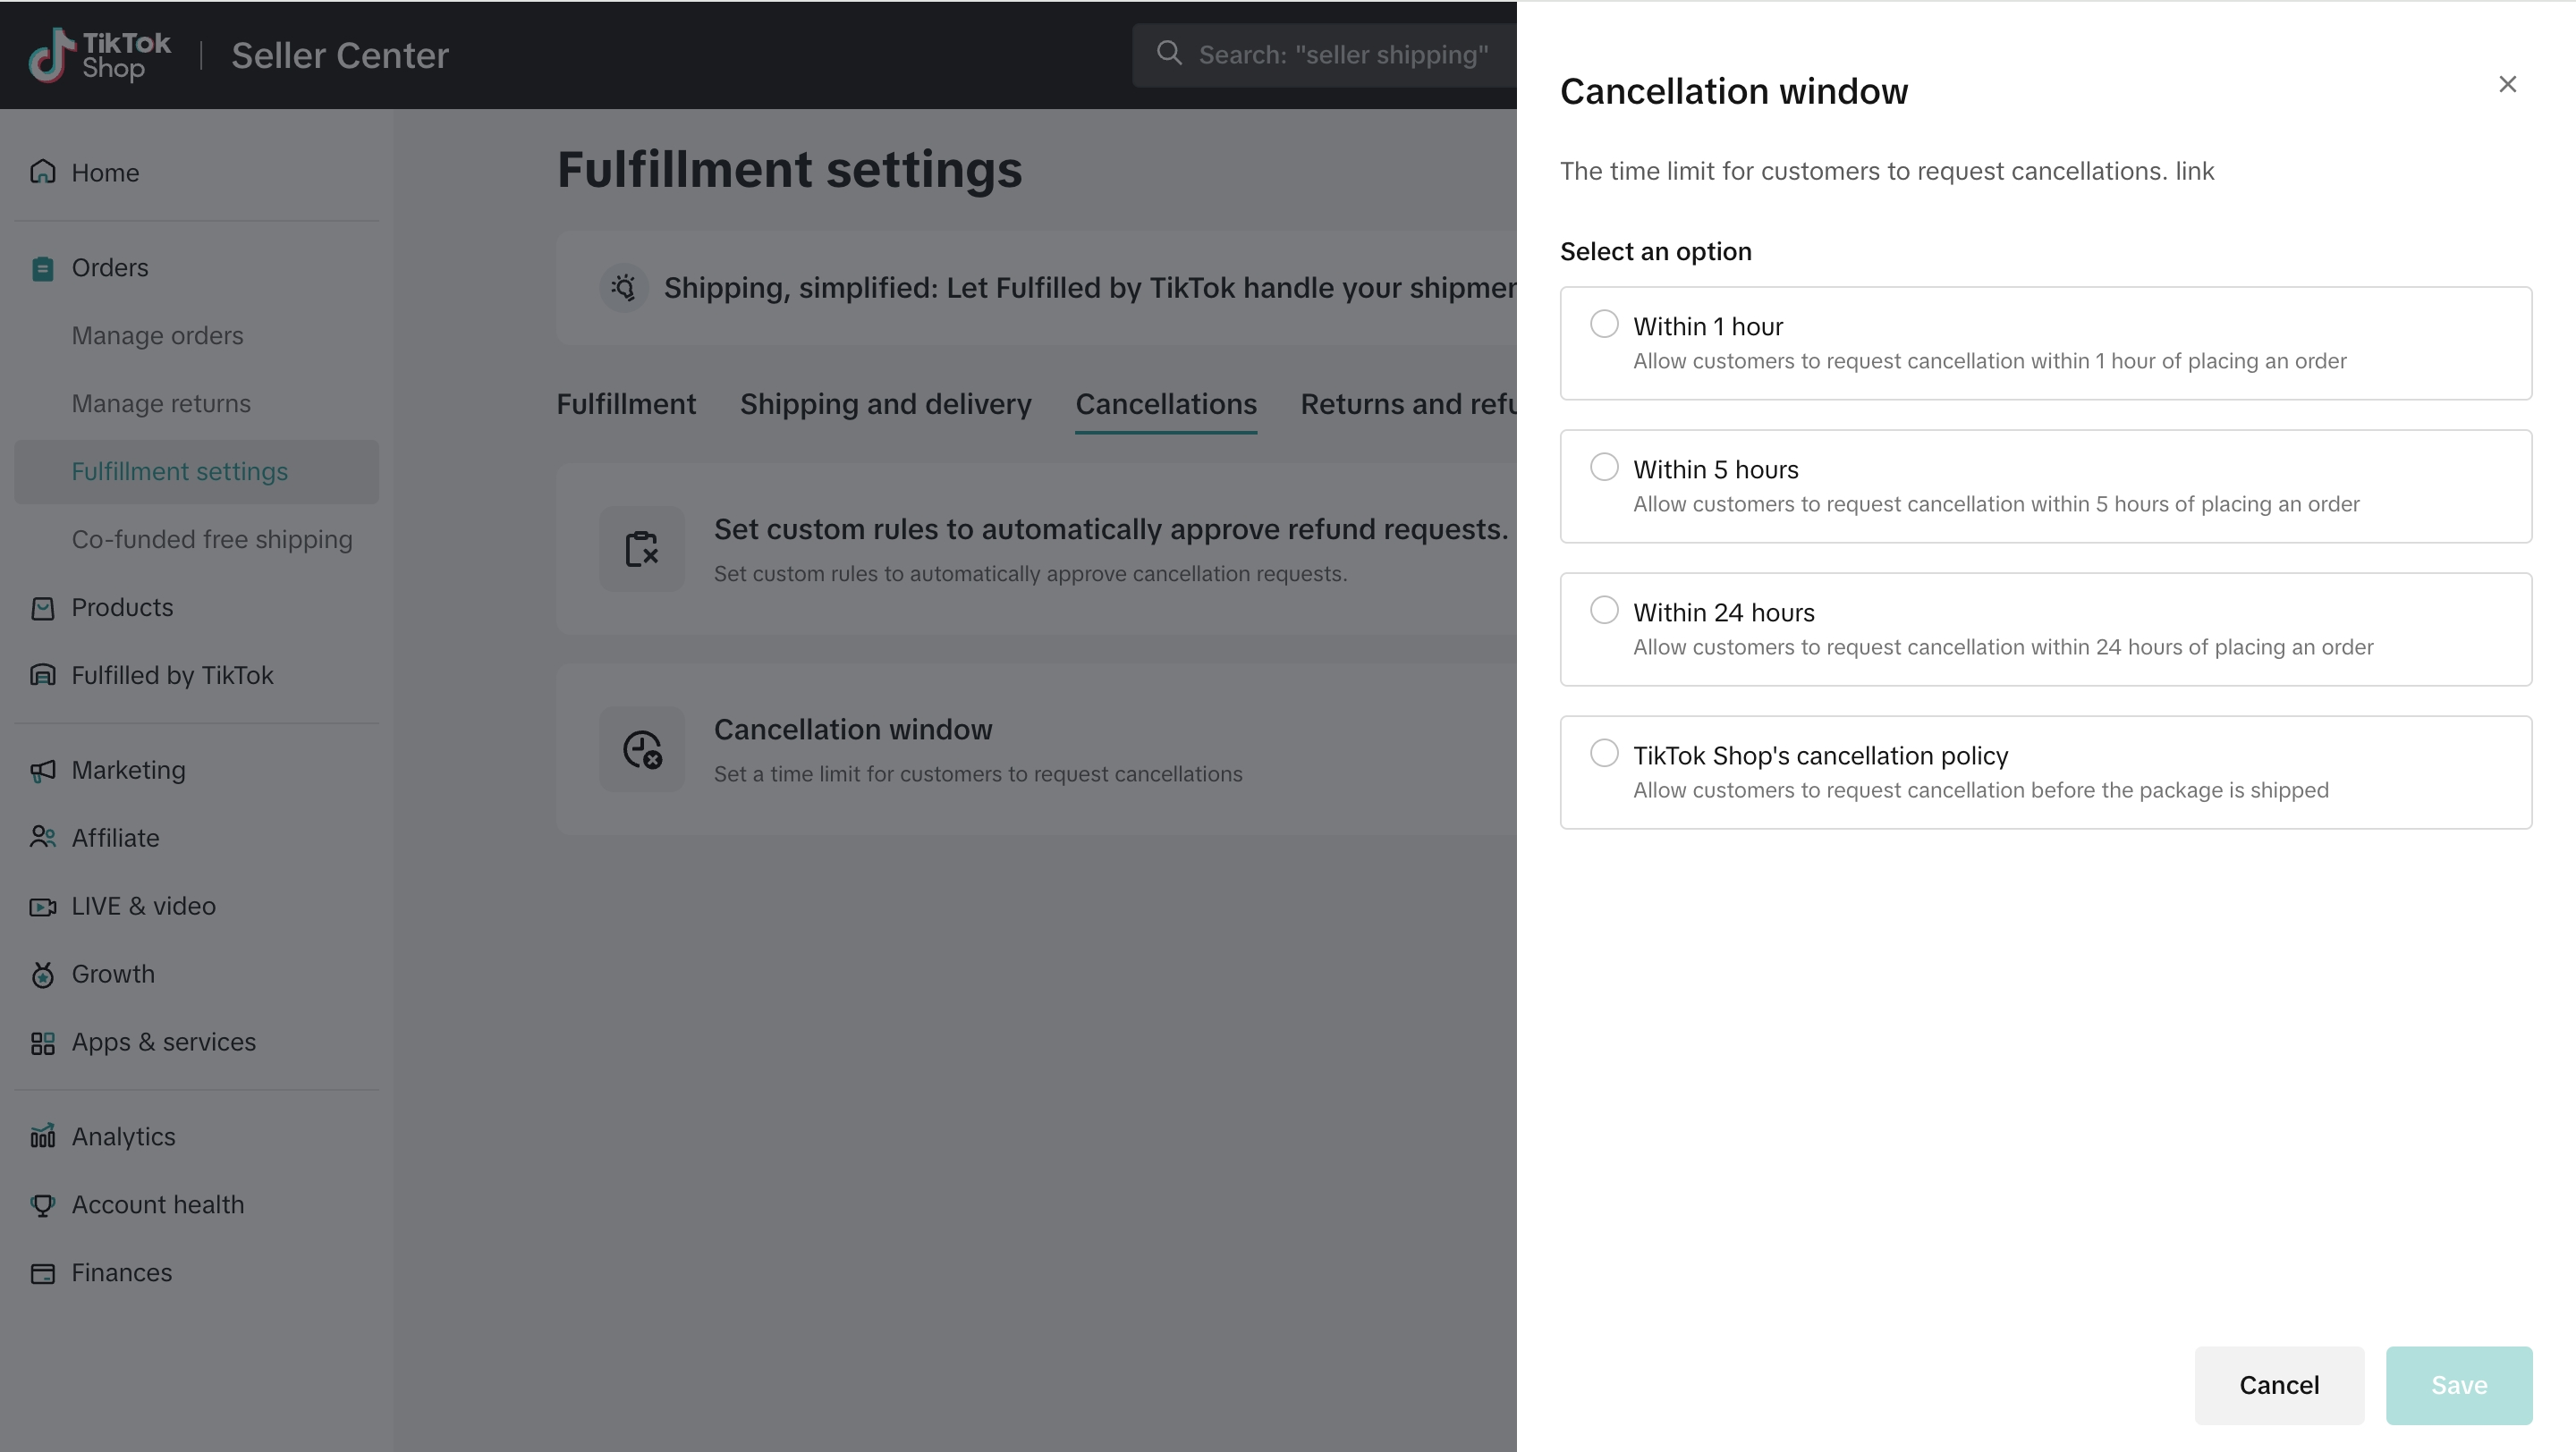Click the Seller Center search field
2576x1452 pixels.
[1340, 55]
